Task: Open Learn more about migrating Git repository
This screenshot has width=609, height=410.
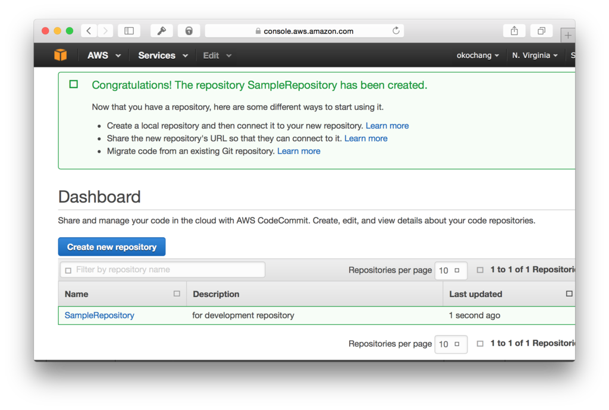Action: click(x=299, y=152)
